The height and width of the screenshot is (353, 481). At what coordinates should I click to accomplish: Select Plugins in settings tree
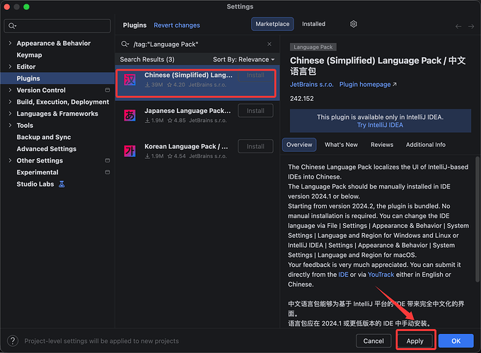(57, 78)
